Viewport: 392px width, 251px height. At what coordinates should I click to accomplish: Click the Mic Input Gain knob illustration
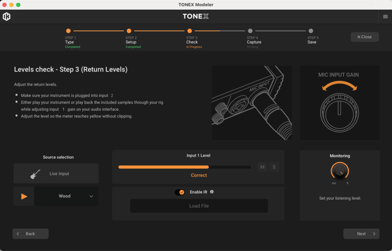(x=340, y=103)
